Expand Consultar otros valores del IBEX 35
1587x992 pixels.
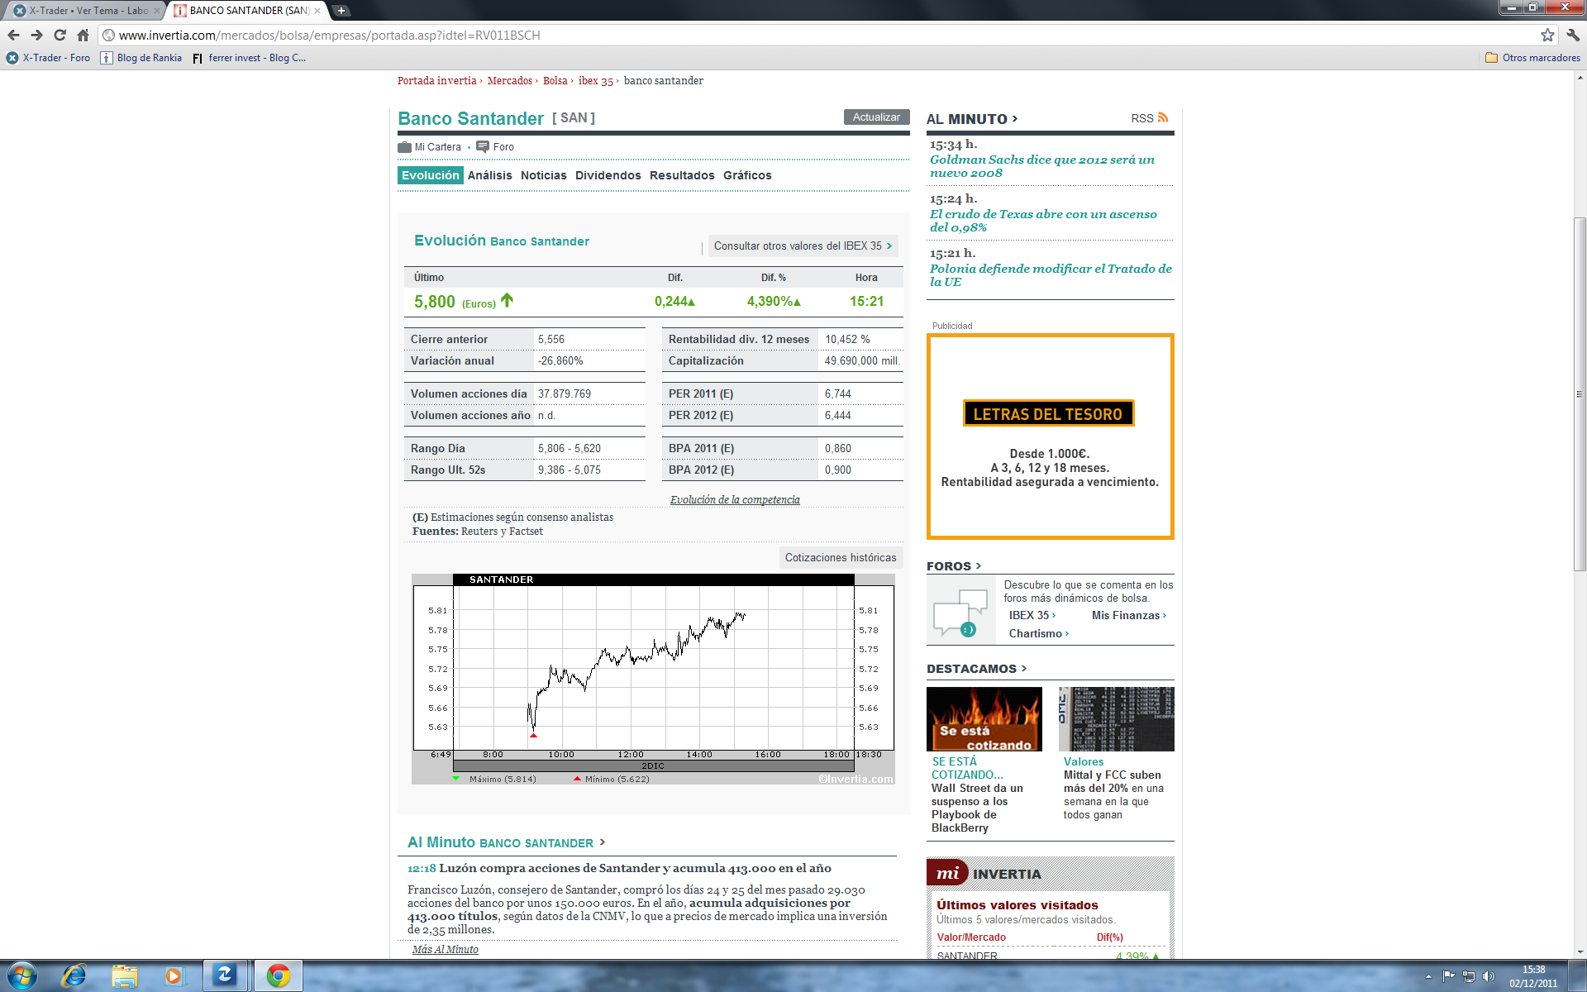[x=803, y=246]
